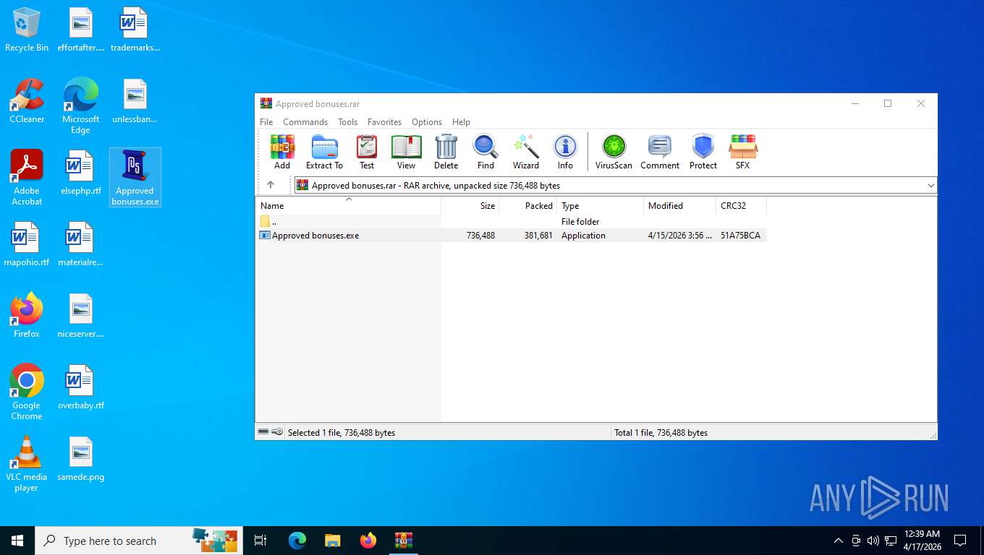Select the Microsoft Edge desktop shortcut
Image resolution: width=984 pixels, height=555 pixels.
[x=81, y=106]
